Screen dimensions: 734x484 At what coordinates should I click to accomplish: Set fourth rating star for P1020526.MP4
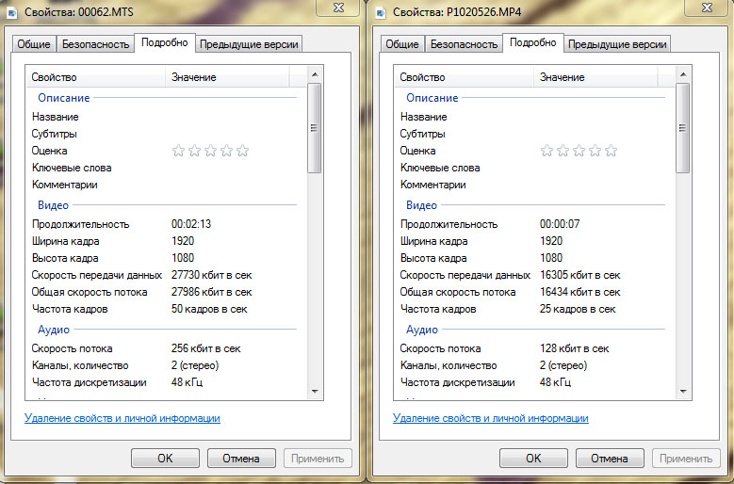pyautogui.click(x=595, y=151)
